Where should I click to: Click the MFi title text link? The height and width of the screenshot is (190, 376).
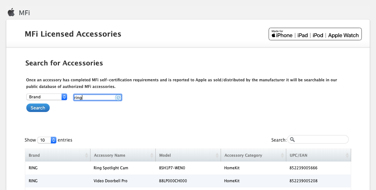coord(24,13)
